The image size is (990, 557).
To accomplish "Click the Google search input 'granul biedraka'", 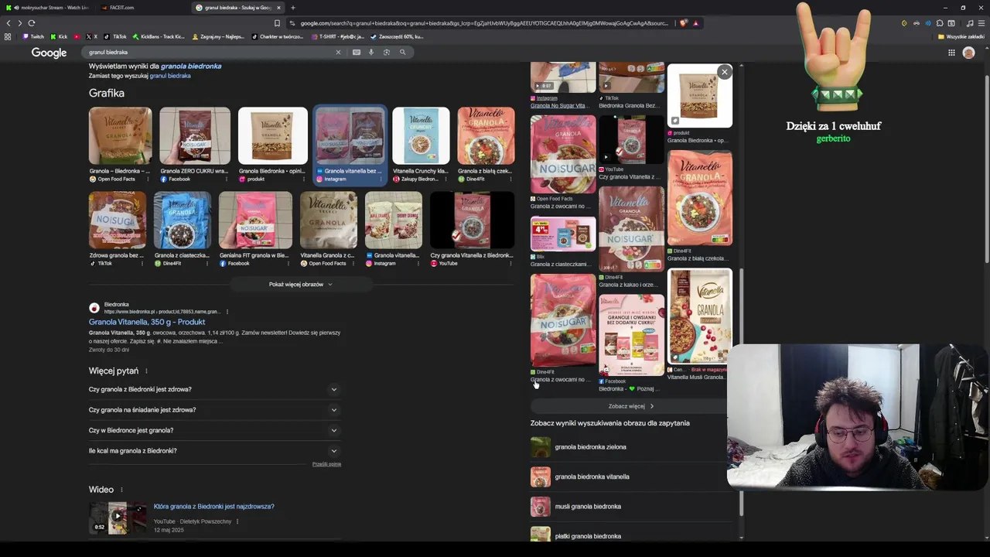I will pyautogui.click(x=209, y=53).
